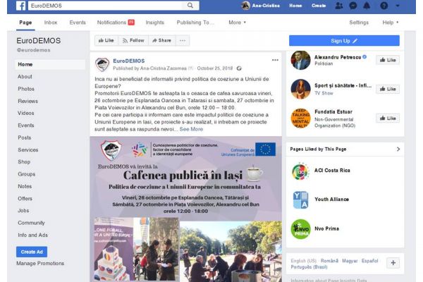Expand the Help dropdown
This screenshot has height=282, width=423.
[390, 23]
